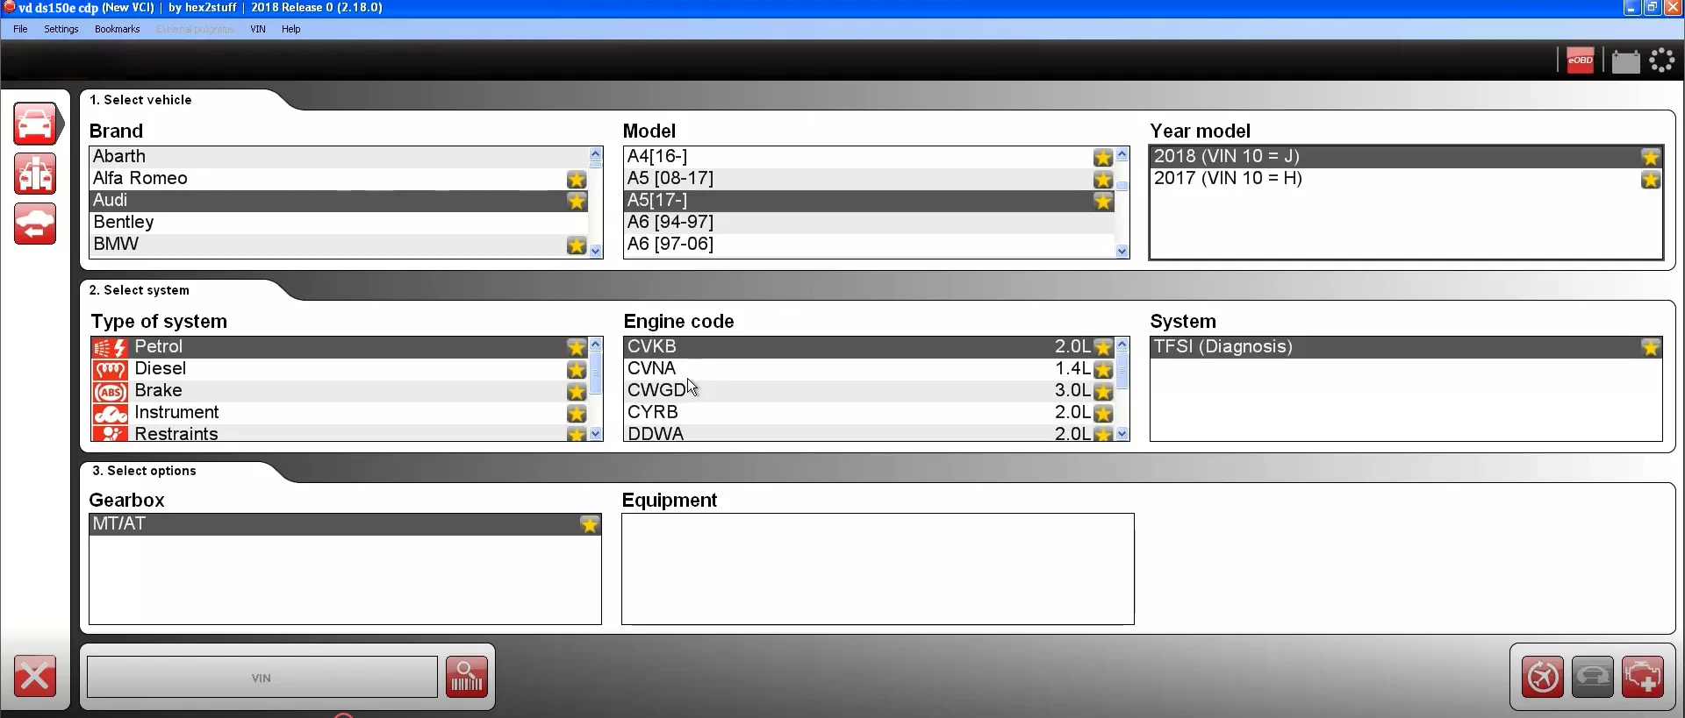1685x718 pixels.
Task: Select engine code DDWA 2.0L
Action: (x=869, y=433)
